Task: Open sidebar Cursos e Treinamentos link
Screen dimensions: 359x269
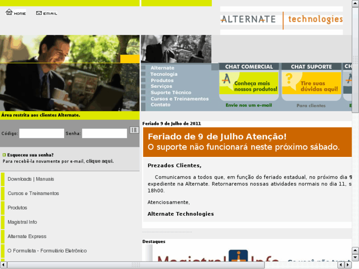Action: point(33,193)
